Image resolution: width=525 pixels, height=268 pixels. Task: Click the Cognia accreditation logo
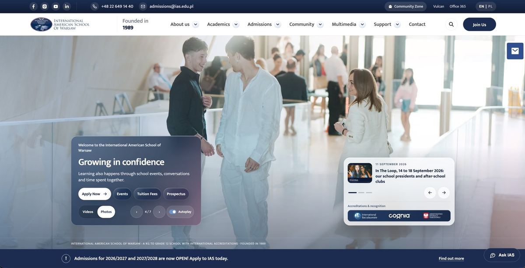point(399,216)
